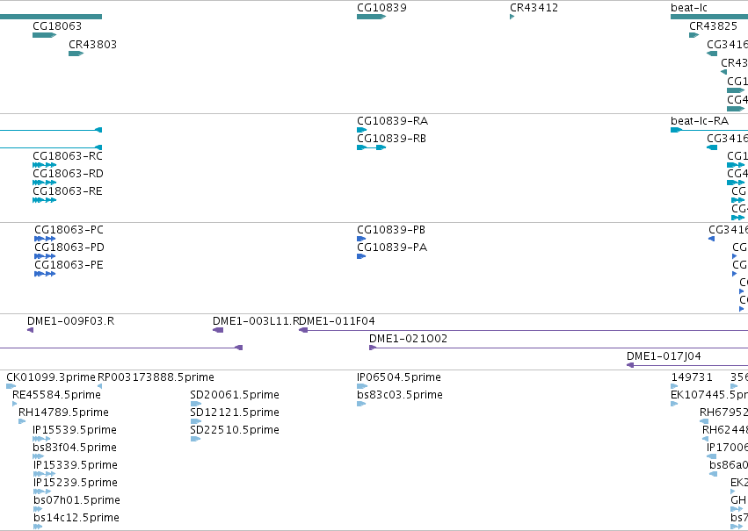Select the CG18063-RC transcript glyph
The width and height of the screenshot is (748, 531).
click(44, 165)
